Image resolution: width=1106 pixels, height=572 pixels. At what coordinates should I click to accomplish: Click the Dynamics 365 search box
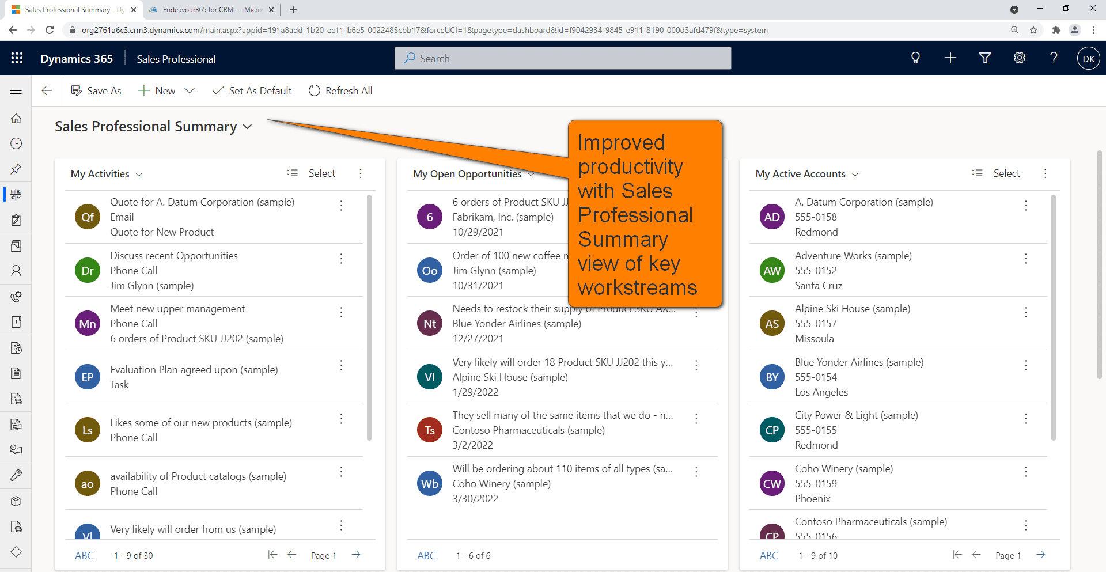pyautogui.click(x=562, y=58)
